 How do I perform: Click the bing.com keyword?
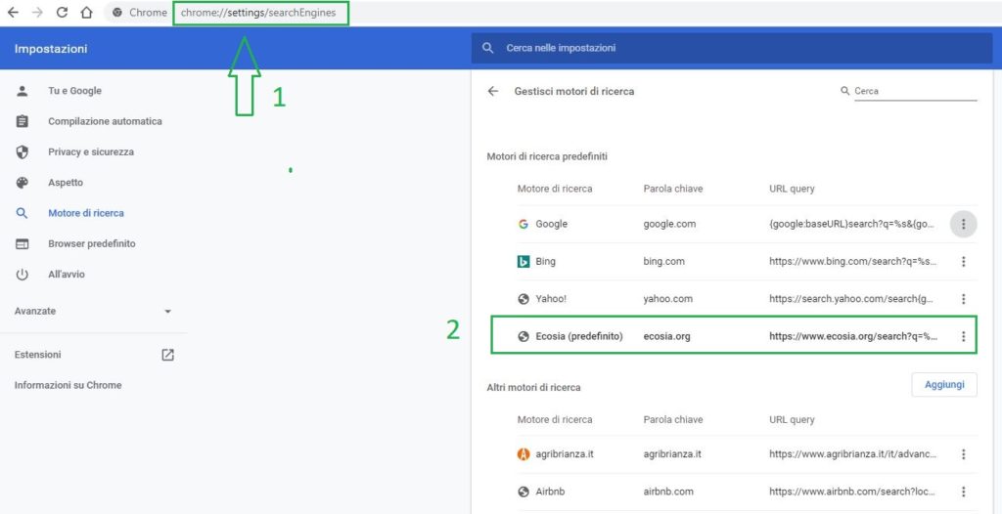pos(664,261)
